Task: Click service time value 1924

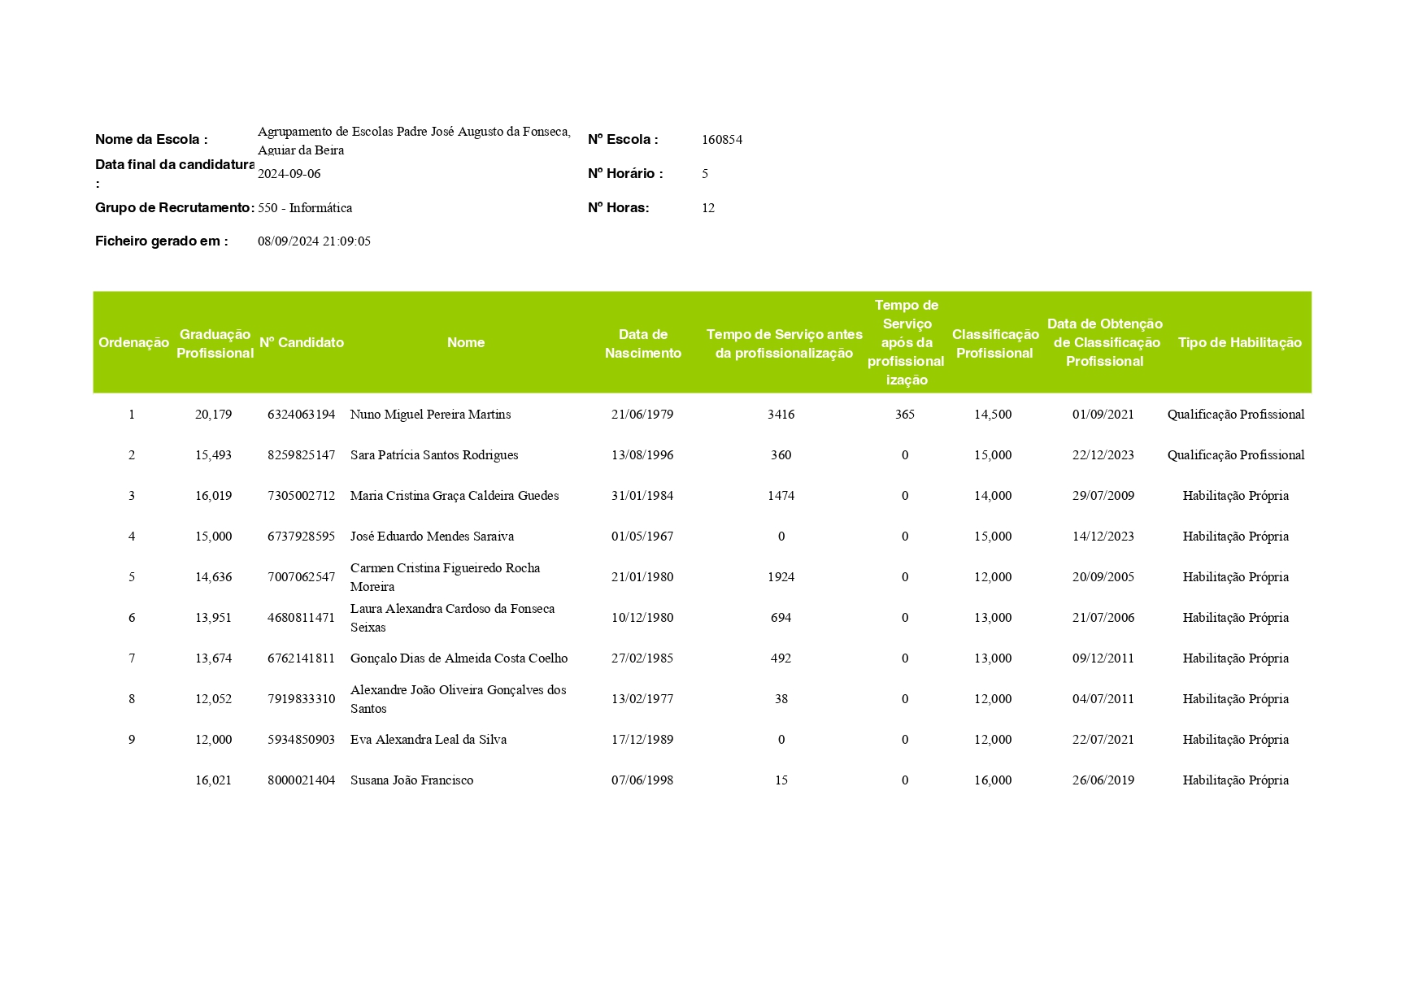Action: (x=781, y=577)
